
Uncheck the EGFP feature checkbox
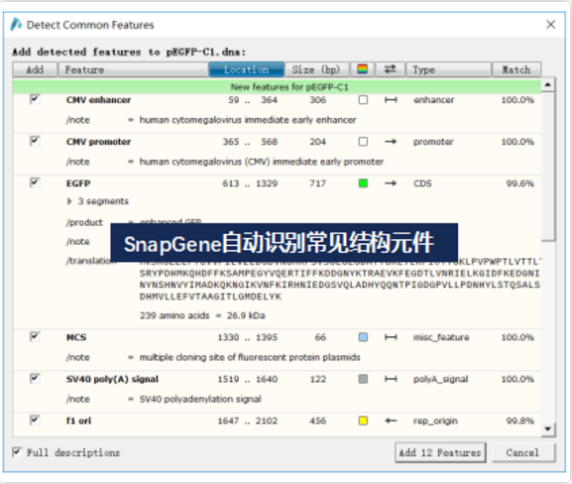[x=35, y=182]
